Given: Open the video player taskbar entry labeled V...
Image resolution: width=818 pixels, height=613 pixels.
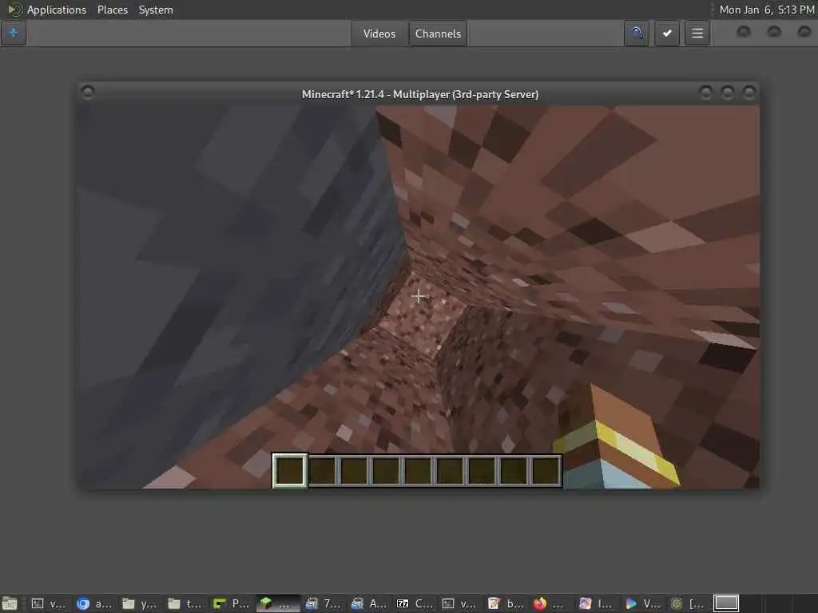Looking at the screenshot, I should coord(642,603).
